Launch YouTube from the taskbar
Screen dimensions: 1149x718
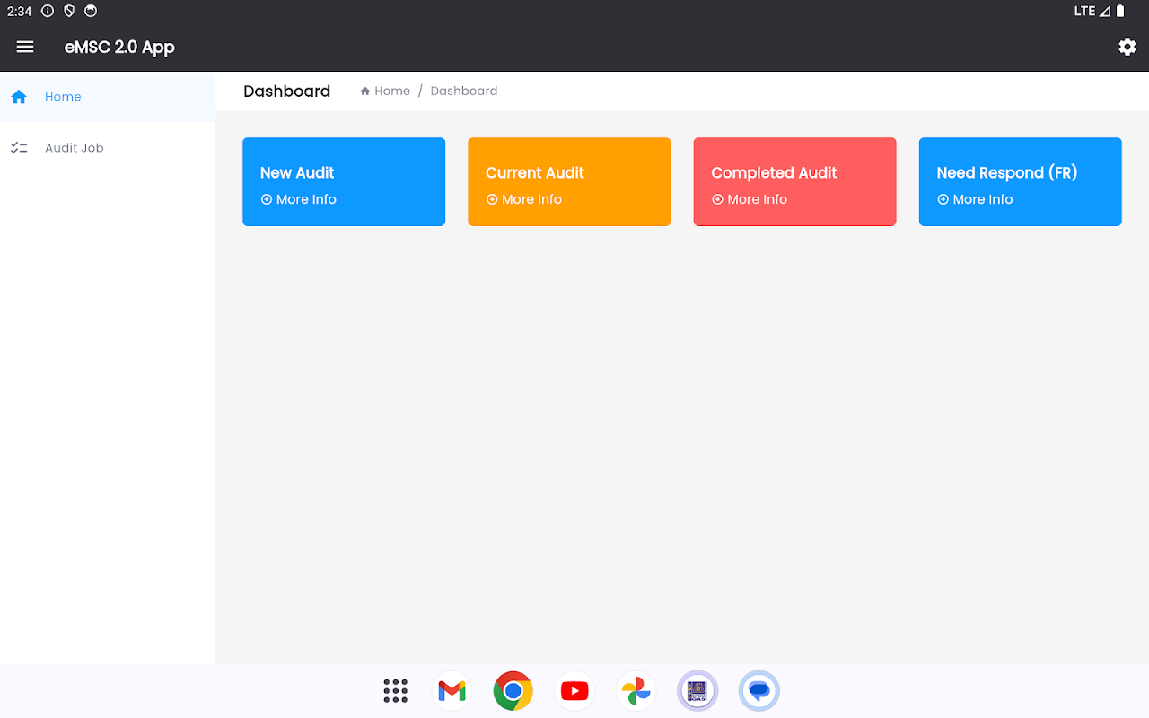pos(574,691)
